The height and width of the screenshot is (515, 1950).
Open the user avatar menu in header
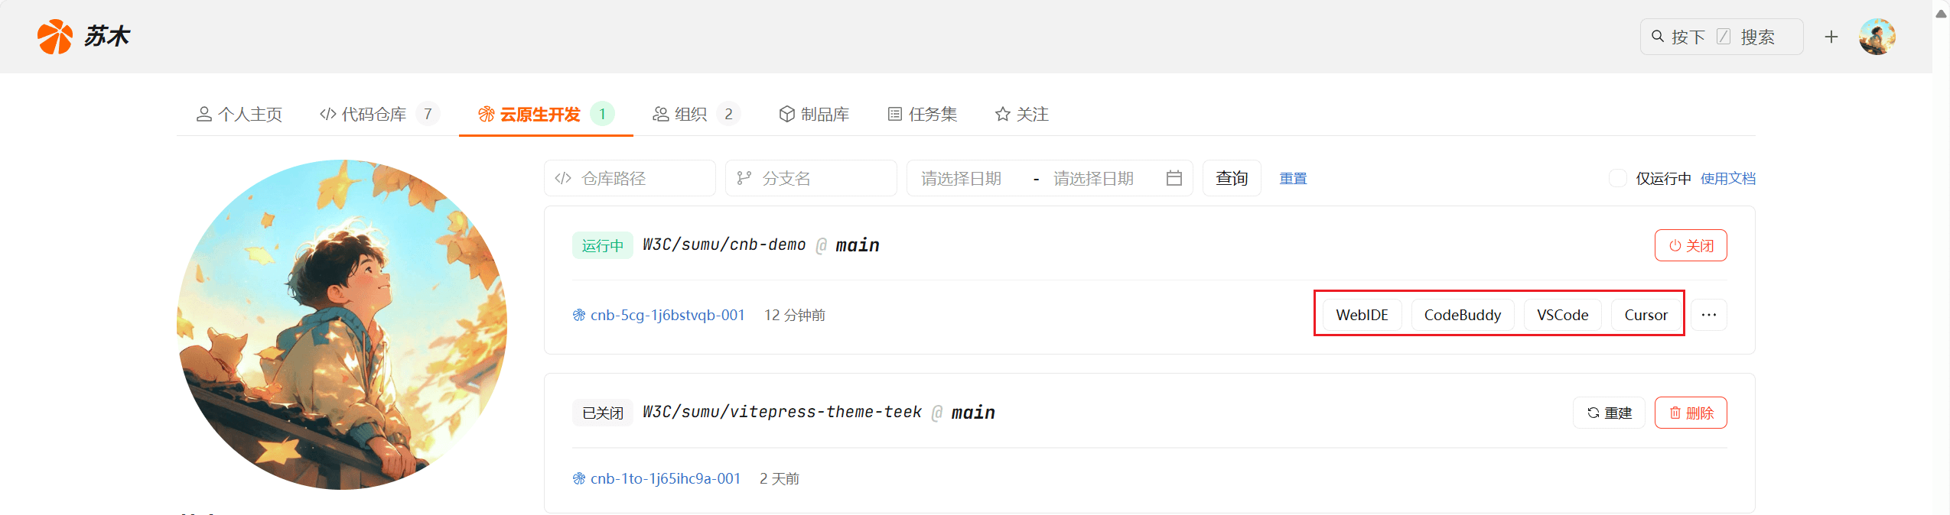click(x=1877, y=37)
